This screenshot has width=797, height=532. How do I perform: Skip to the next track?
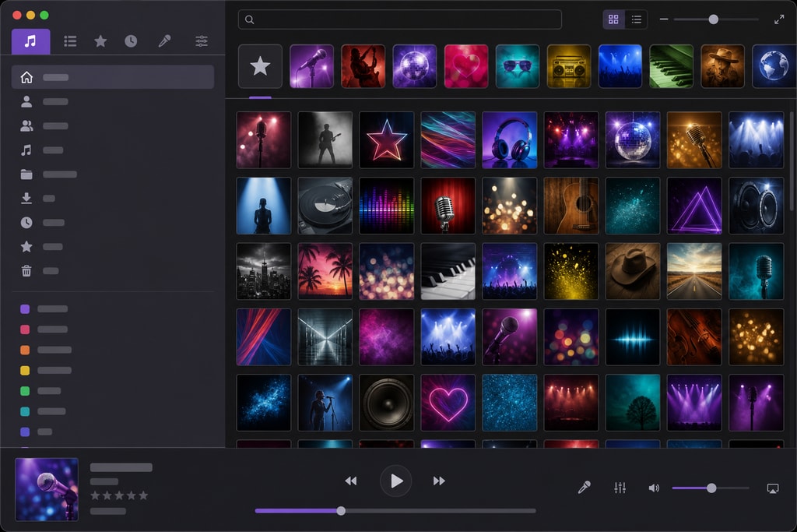pyautogui.click(x=439, y=481)
